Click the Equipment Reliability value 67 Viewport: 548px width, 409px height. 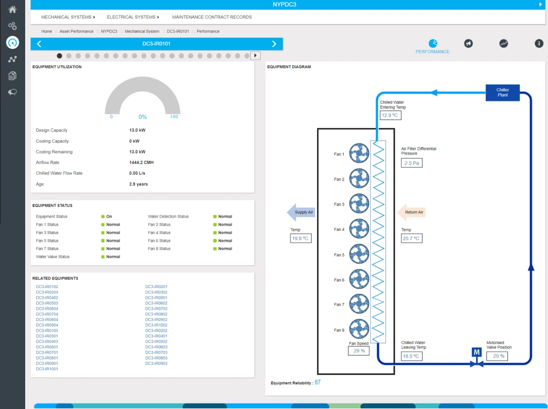pyautogui.click(x=318, y=382)
